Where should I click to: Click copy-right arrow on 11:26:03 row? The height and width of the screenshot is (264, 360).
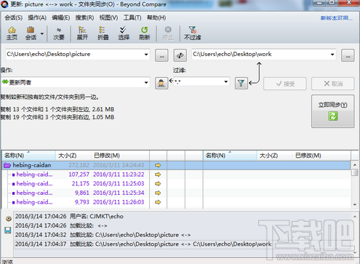158,202
